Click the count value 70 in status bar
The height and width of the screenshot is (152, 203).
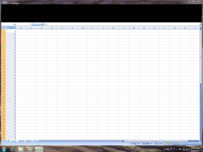[147, 144]
